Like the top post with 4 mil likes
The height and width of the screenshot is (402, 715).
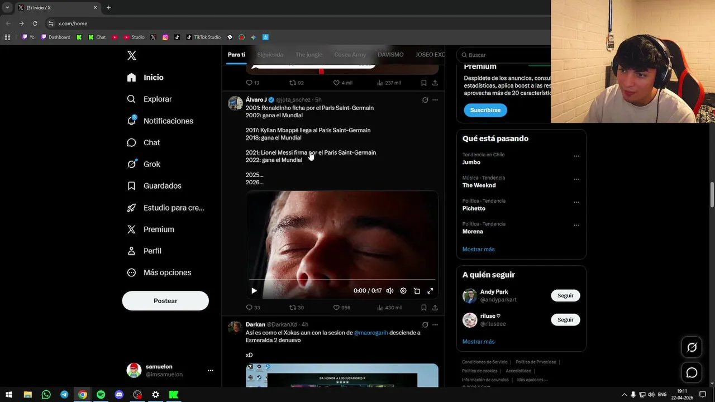342,83
